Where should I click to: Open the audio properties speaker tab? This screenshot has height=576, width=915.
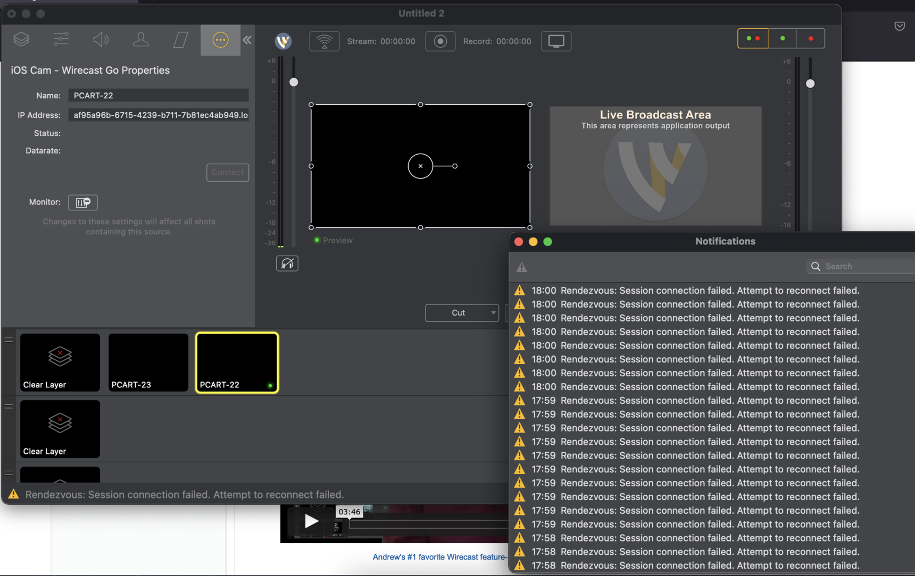pyautogui.click(x=101, y=40)
